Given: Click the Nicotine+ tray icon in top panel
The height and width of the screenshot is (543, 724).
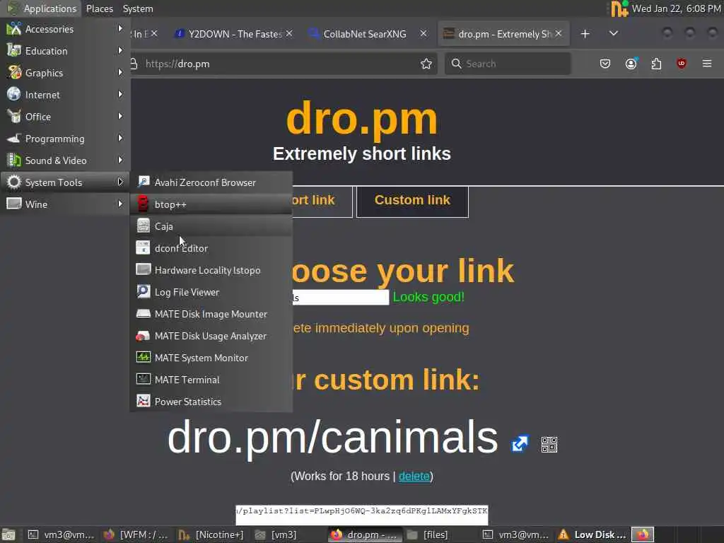Looking at the screenshot, I should 619,8.
